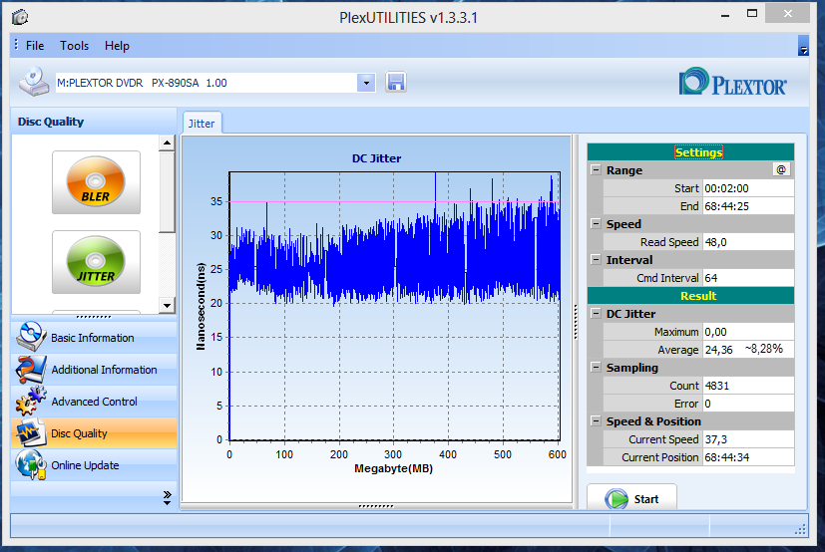825x552 pixels.
Task: Collapse the DC Jitter result group
Action: (x=596, y=313)
